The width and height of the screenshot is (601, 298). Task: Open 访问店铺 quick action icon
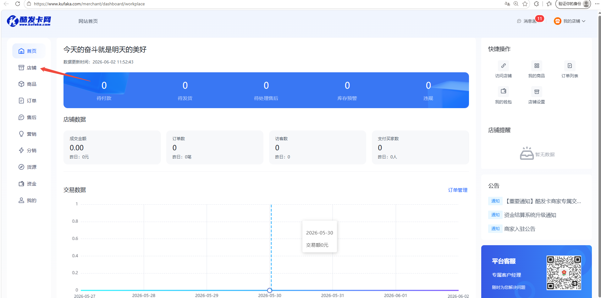pos(503,66)
